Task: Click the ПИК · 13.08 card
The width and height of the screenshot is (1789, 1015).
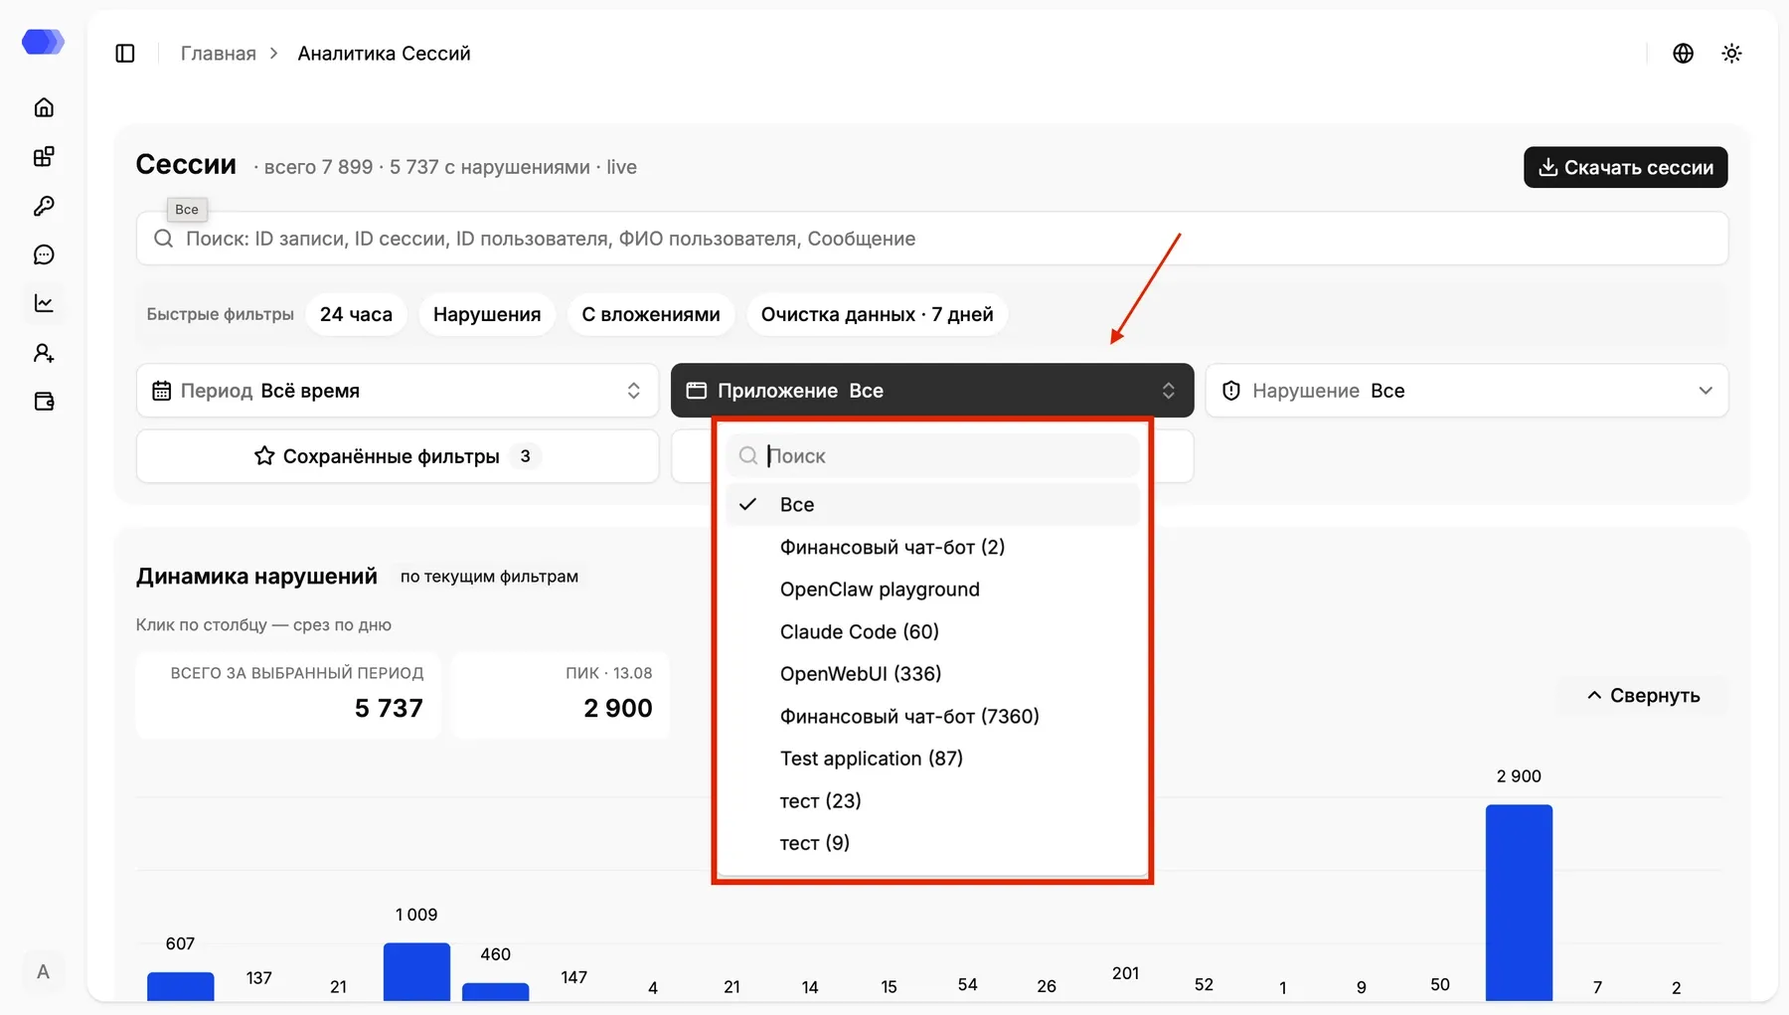Action: click(x=561, y=695)
